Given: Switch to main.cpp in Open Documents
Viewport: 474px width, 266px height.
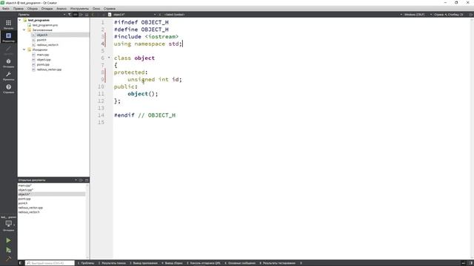Looking at the screenshot, I should coord(24,185).
